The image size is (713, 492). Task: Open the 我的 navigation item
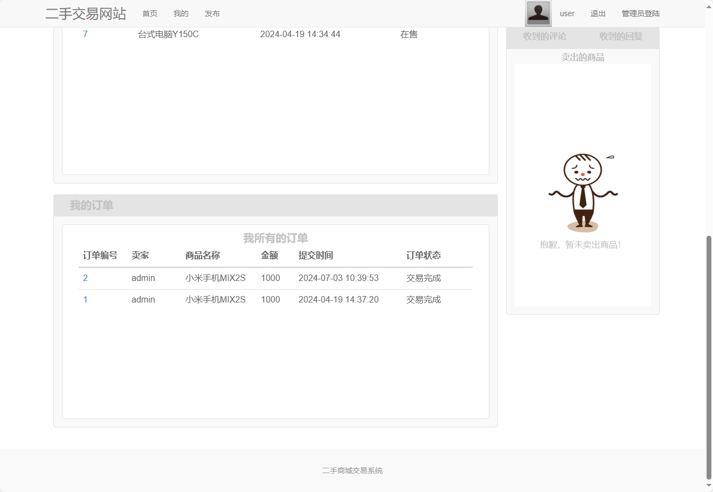pyautogui.click(x=181, y=13)
